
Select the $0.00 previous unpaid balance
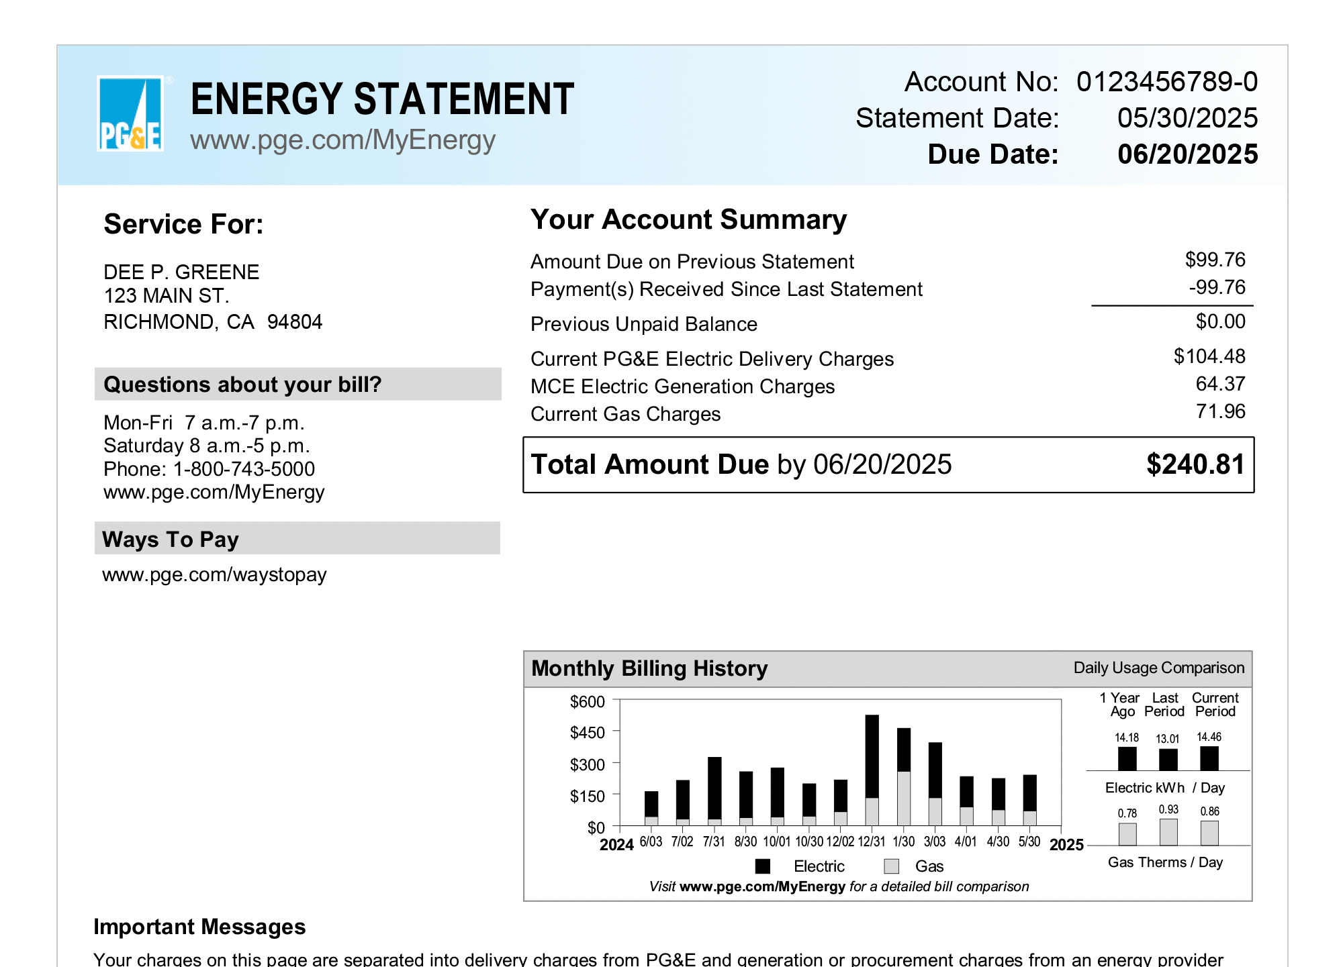(x=1220, y=321)
